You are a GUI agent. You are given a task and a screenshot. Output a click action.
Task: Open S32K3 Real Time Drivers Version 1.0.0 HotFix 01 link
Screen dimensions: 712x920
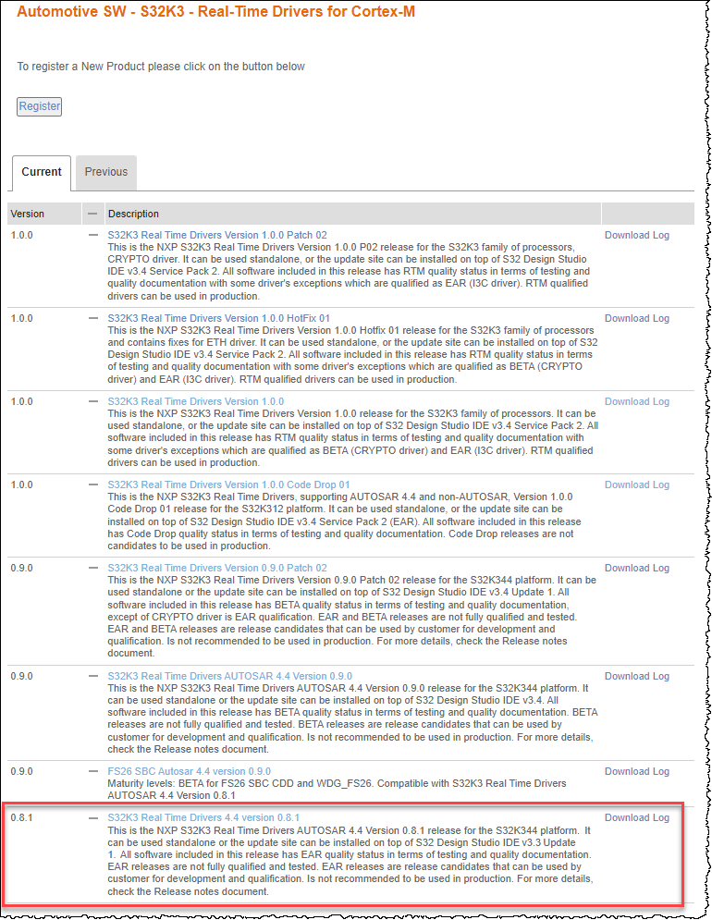(218, 319)
